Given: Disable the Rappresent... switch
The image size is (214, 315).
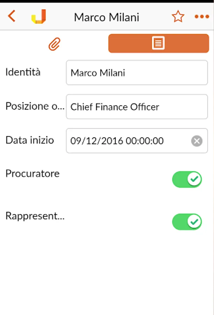Looking at the screenshot, I should click(x=187, y=222).
